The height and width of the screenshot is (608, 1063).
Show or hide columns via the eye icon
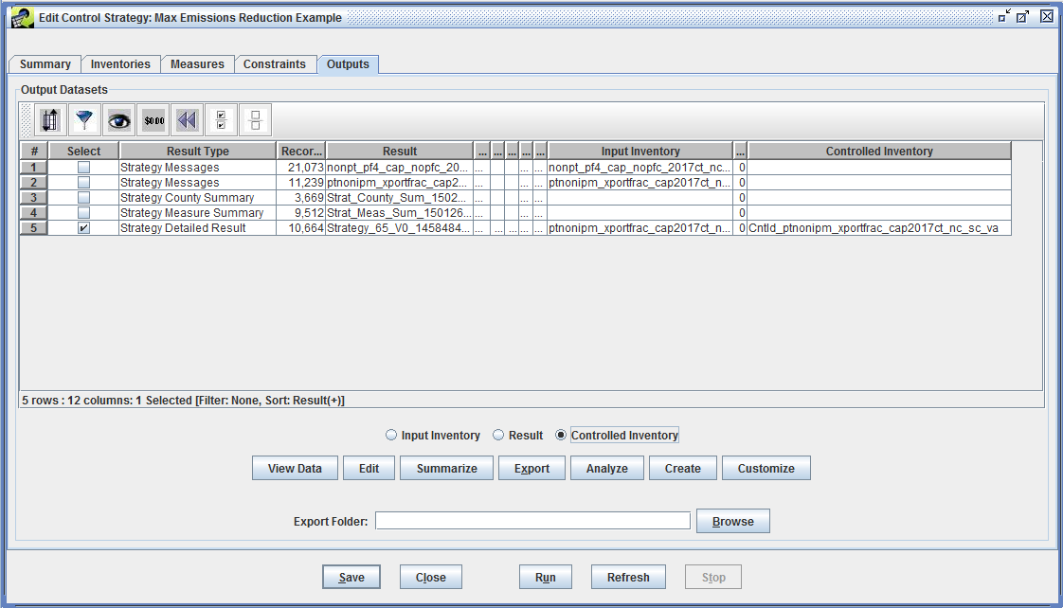pos(117,119)
